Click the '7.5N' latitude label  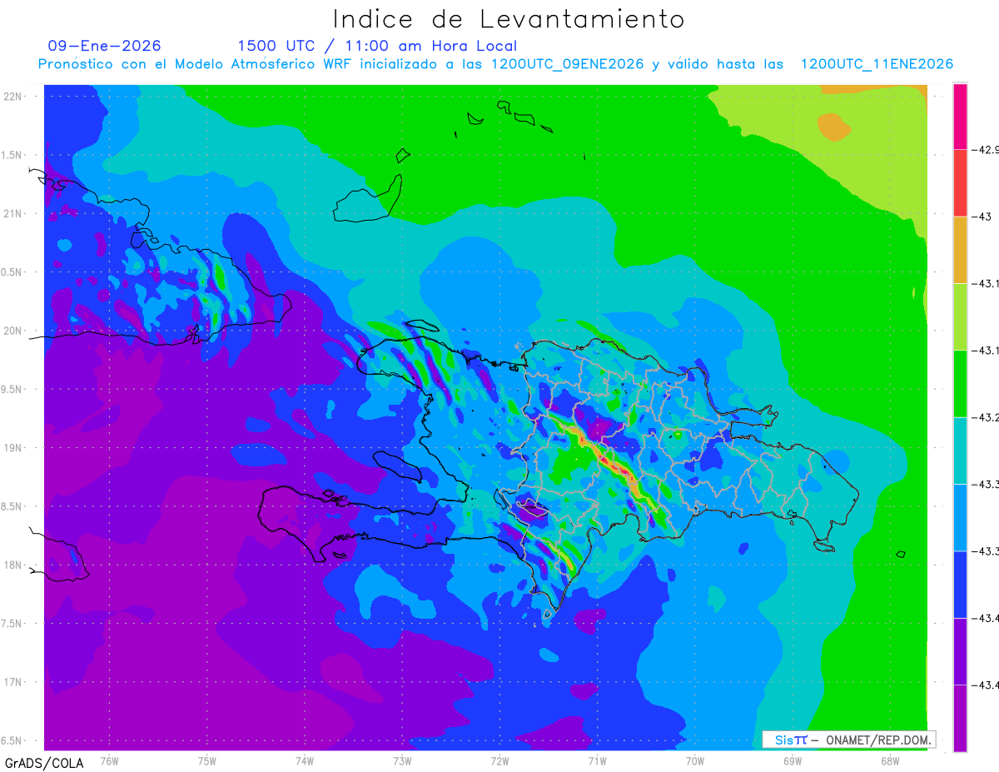(12, 624)
